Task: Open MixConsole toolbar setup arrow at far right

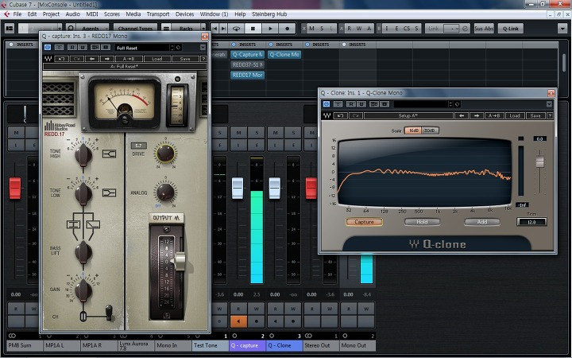Action: (x=562, y=28)
